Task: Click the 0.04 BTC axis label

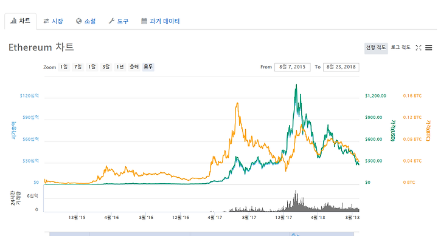Action: coord(412,161)
